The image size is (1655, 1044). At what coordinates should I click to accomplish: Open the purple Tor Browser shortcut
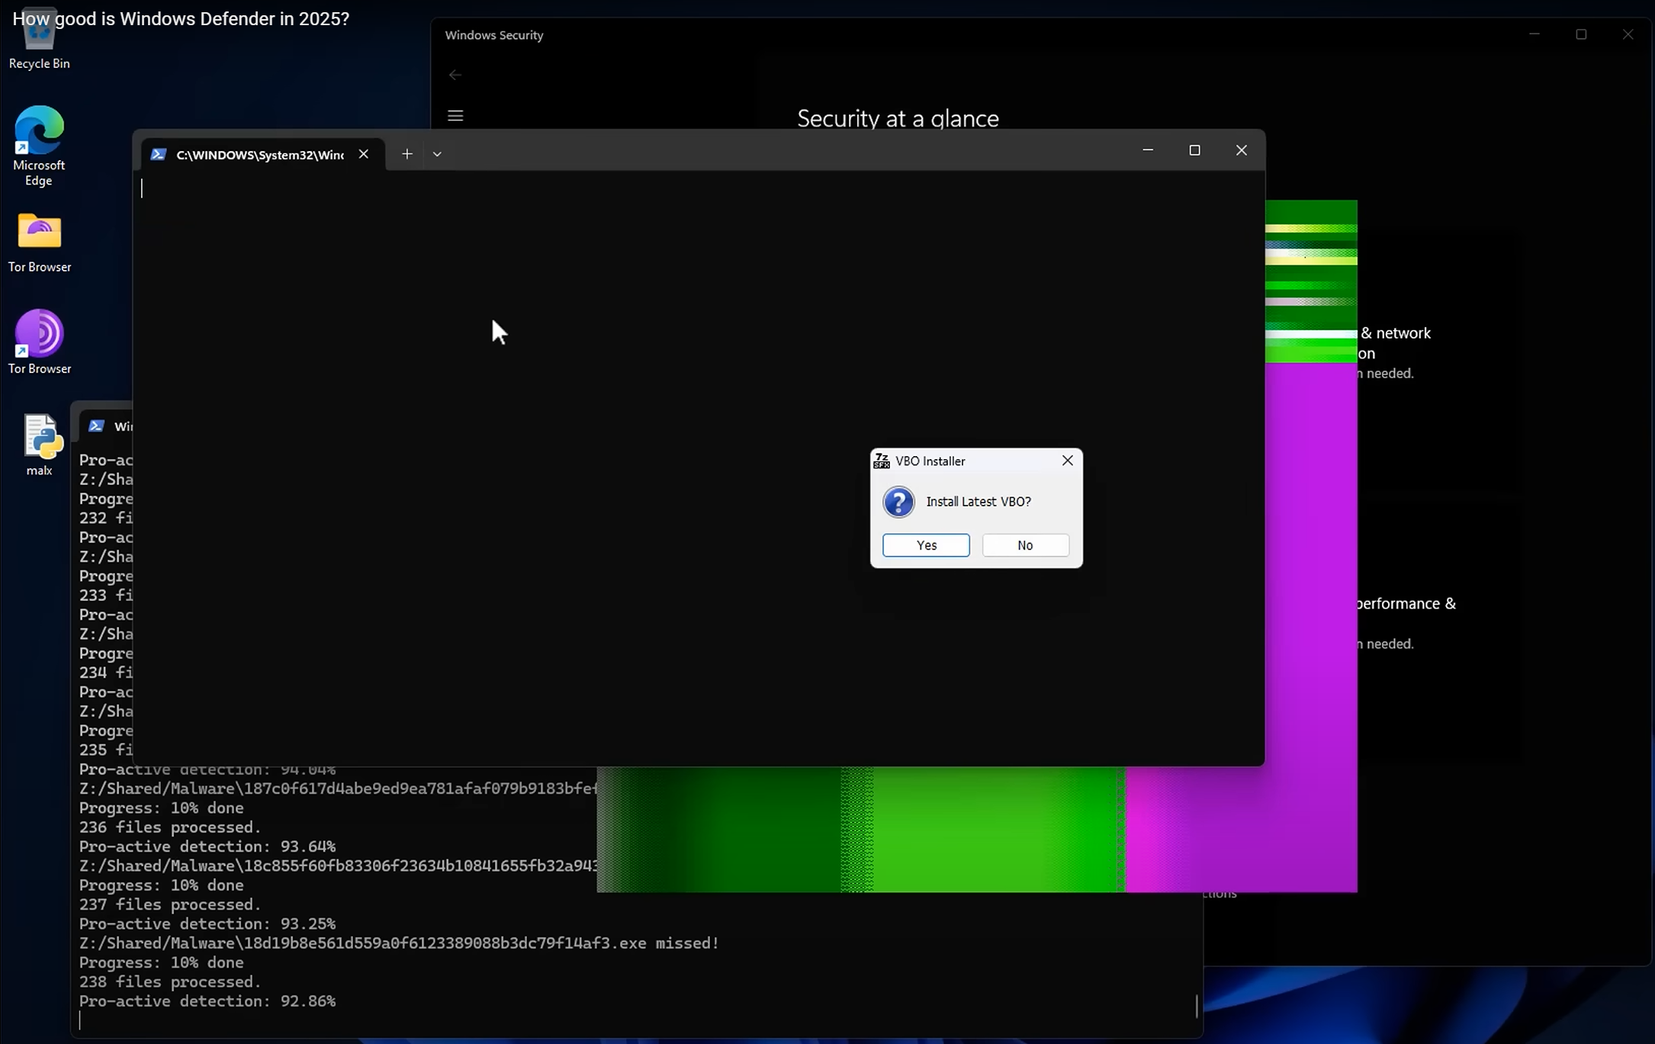[x=39, y=342]
